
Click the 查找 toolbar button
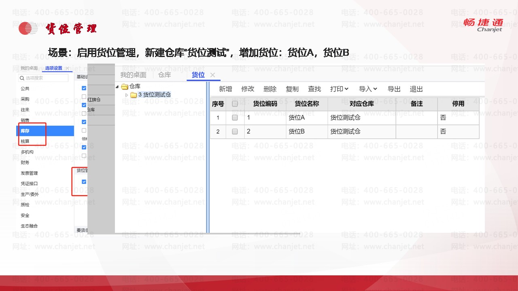click(314, 89)
